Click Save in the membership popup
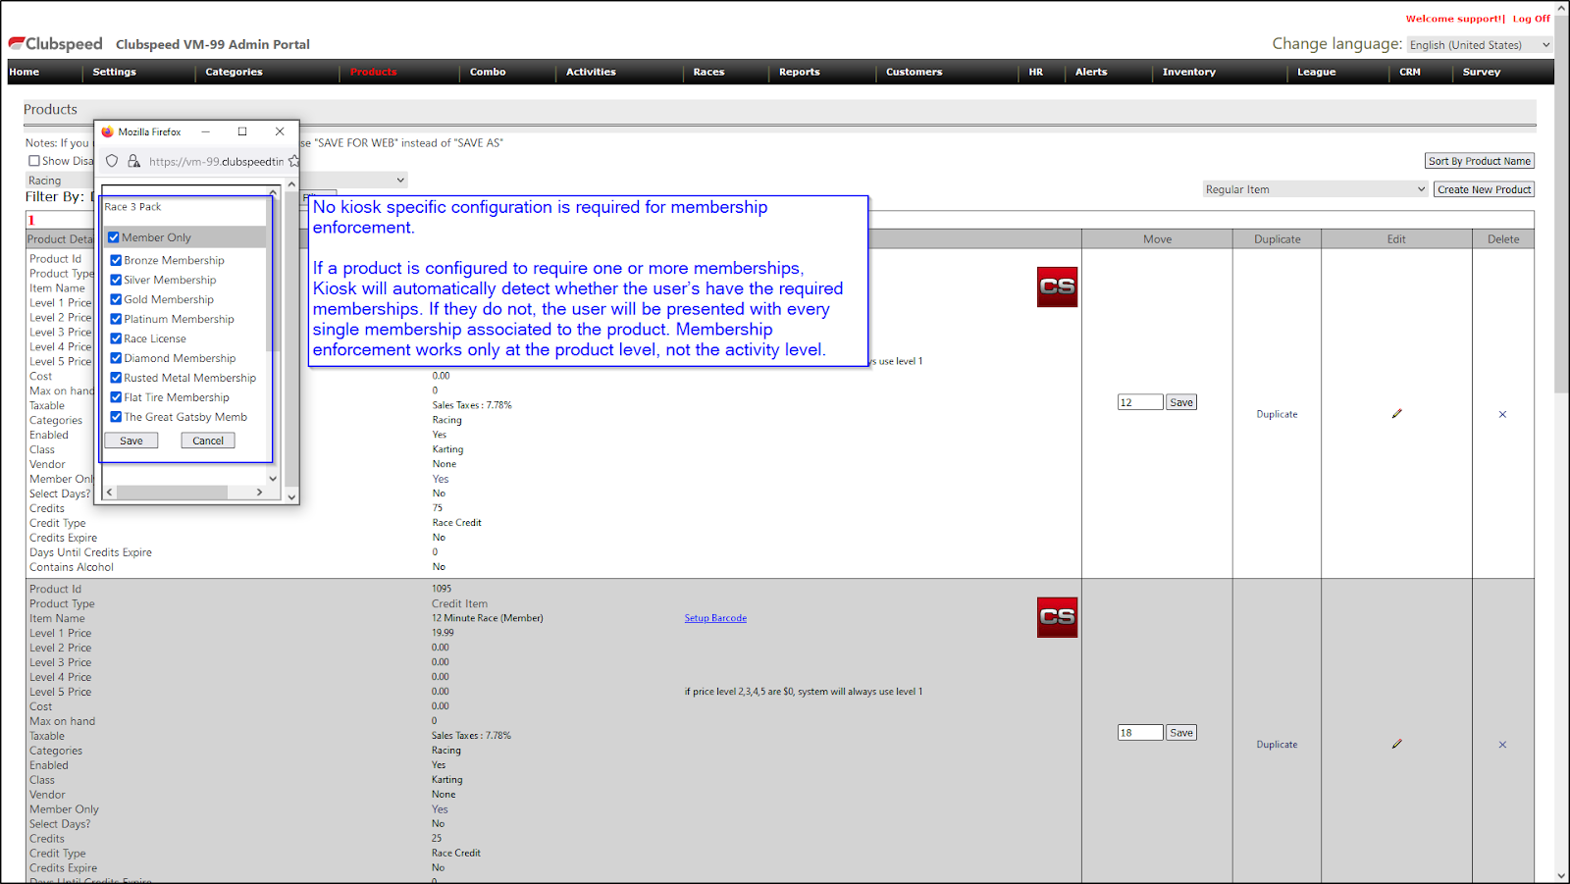1570x884 pixels. (x=131, y=441)
